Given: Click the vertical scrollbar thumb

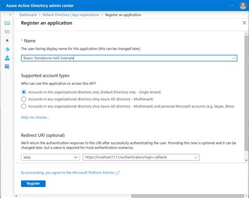Looking at the screenshot, I should 246,93.
